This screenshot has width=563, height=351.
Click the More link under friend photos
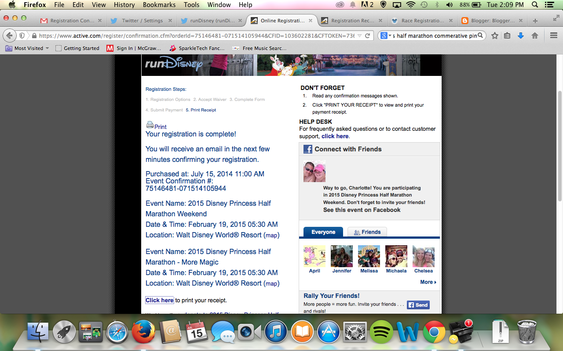[x=428, y=282]
